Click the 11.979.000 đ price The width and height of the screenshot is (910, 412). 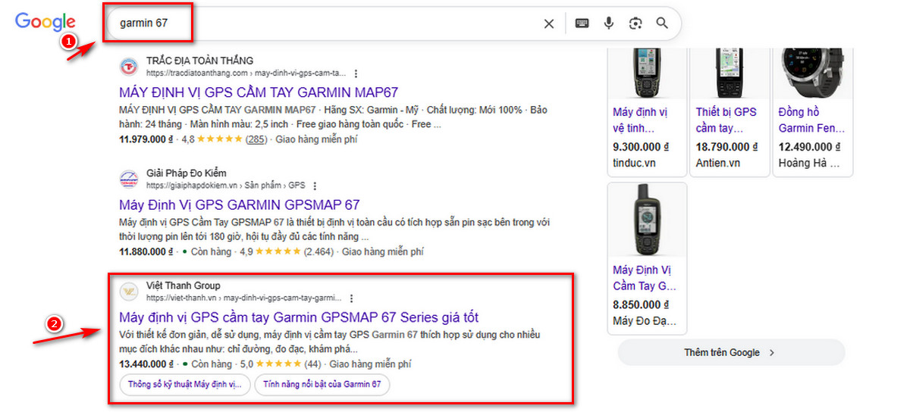click(x=147, y=139)
